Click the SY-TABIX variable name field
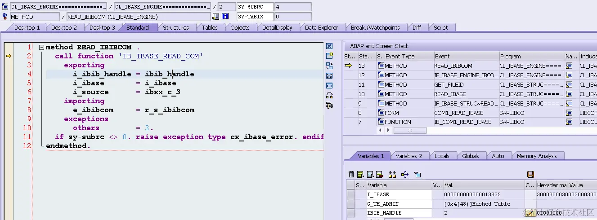The image size is (597, 220). coord(255,17)
